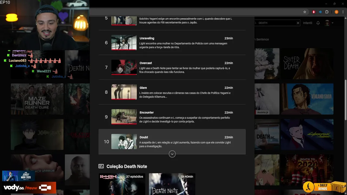Open the Cyberpunk poster
The width and height of the screenshot is (347, 195).
click(x=307, y=134)
